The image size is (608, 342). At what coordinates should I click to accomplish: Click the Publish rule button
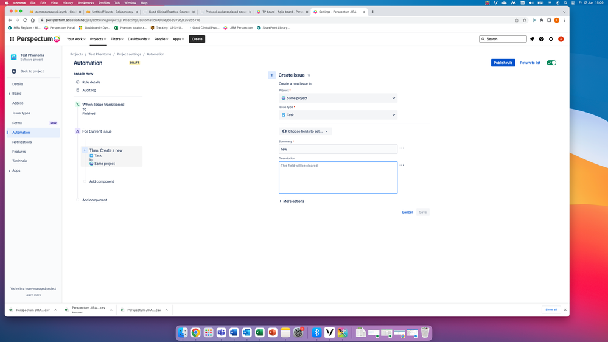503,63
